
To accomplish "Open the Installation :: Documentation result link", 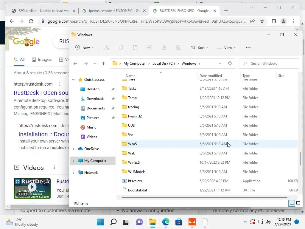I will (44, 134).
